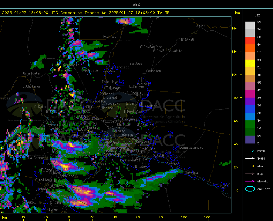Click the L_Asuncion map label
Image resolution: width=273 pixels, height=221 pixels.
(152, 71)
